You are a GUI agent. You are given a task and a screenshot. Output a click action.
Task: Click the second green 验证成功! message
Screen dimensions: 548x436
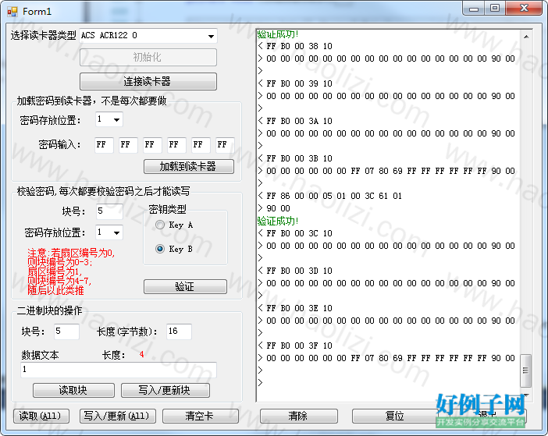pyautogui.click(x=277, y=221)
